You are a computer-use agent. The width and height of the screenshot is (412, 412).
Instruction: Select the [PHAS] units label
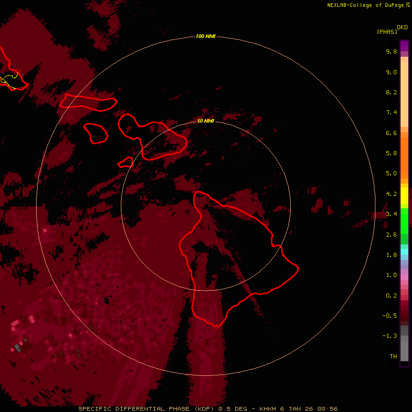387,32
